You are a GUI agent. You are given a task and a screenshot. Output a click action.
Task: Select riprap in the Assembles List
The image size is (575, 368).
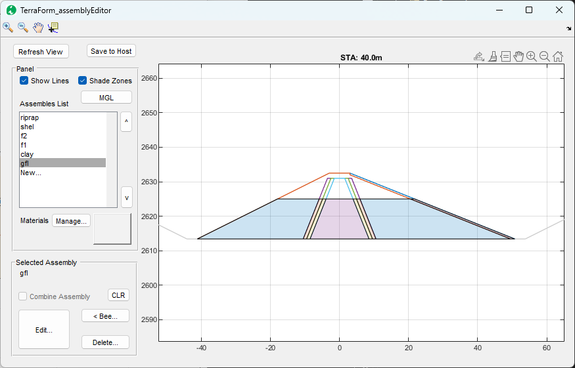(30, 117)
